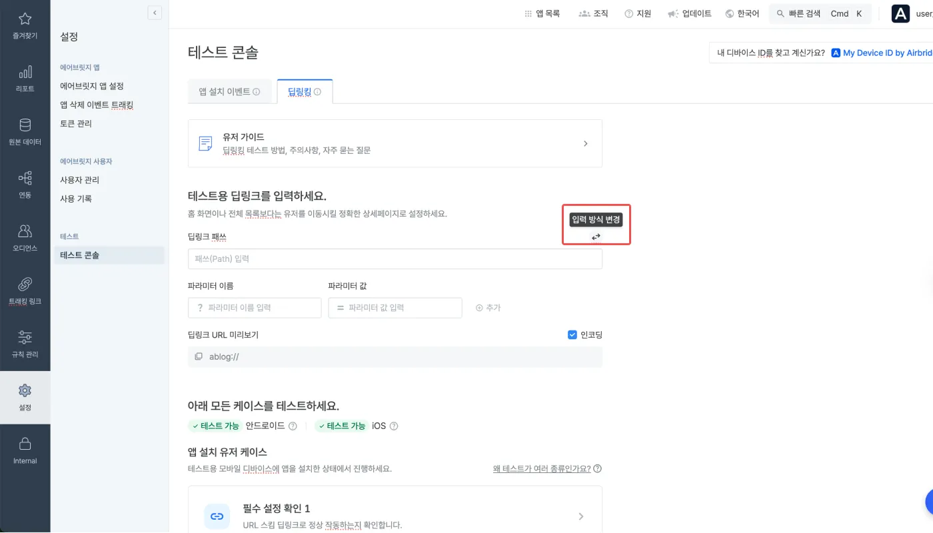Click the help icon after 왜 테스트가 여러 종류인가요
The image size is (933, 533).
coord(597,468)
